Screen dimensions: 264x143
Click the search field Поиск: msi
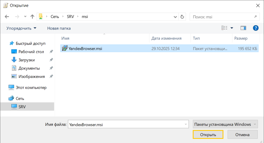(x=225, y=17)
